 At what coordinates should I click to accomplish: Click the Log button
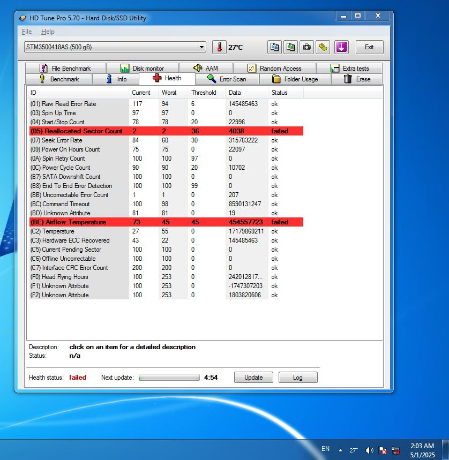click(x=298, y=378)
